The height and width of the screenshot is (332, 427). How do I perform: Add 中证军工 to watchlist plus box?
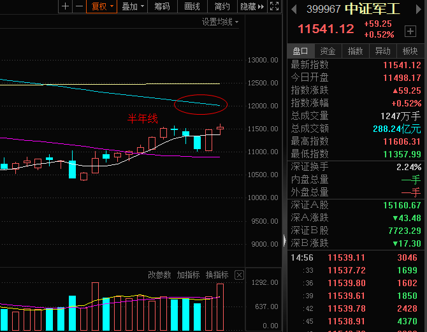tap(410, 31)
